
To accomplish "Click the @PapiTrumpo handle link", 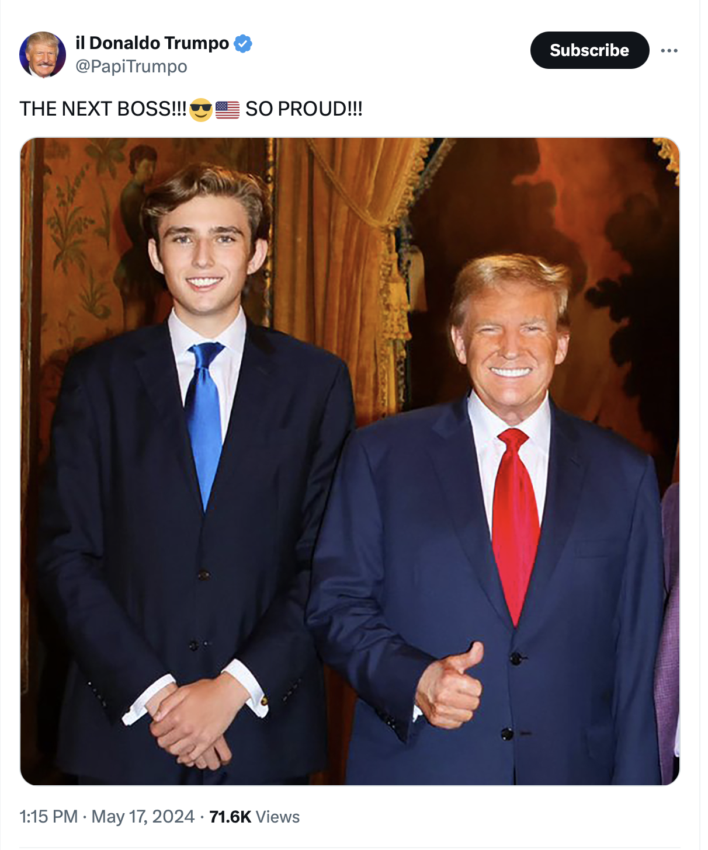I will (131, 67).
